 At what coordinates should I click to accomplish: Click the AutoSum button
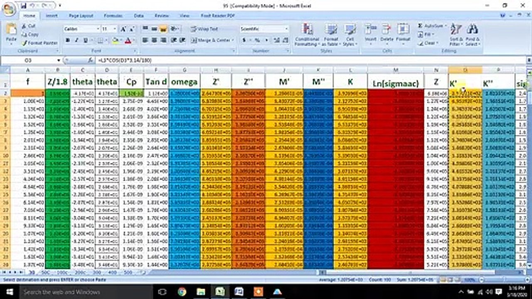click(431, 26)
